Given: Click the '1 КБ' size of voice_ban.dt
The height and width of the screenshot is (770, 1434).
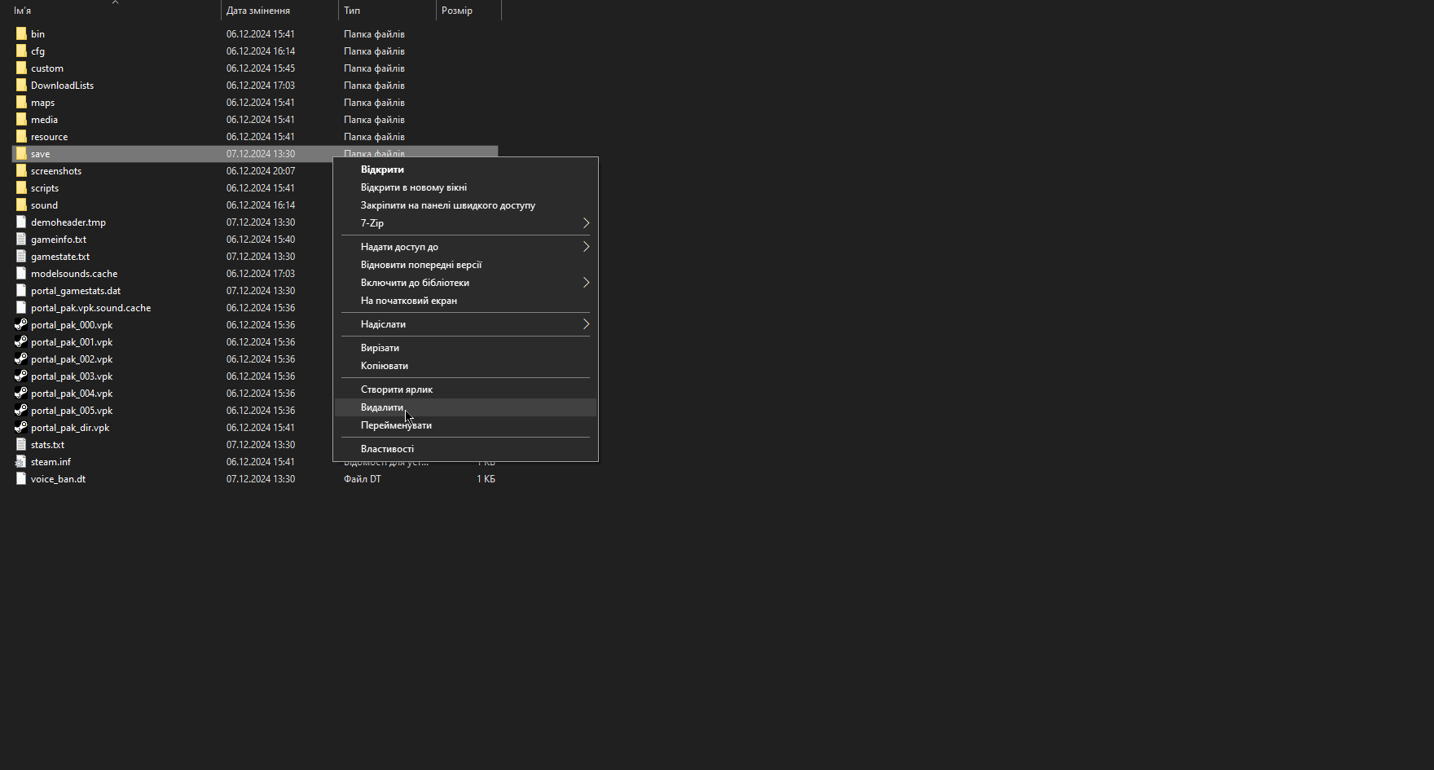Looking at the screenshot, I should (486, 479).
